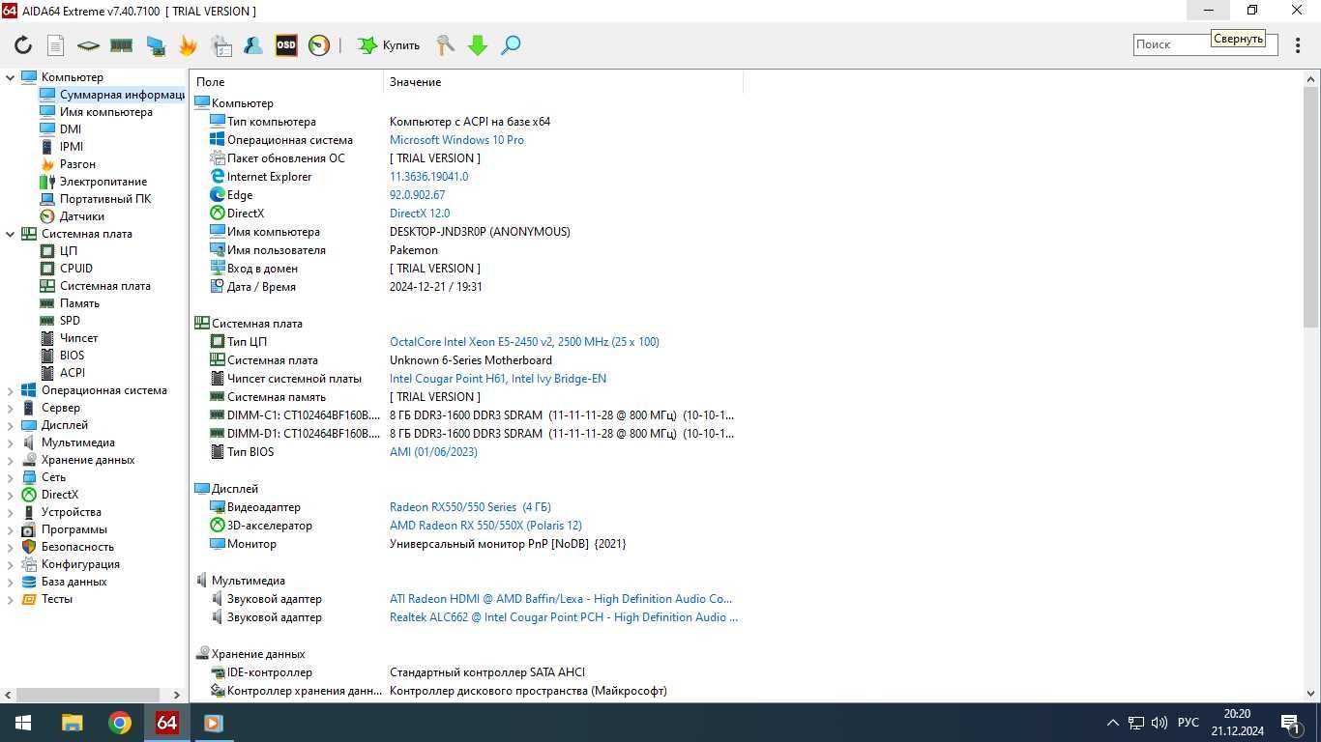This screenshot has height=742, width=1321.
Task: Open the Безопасность tree item
Action: click(77, 547)
